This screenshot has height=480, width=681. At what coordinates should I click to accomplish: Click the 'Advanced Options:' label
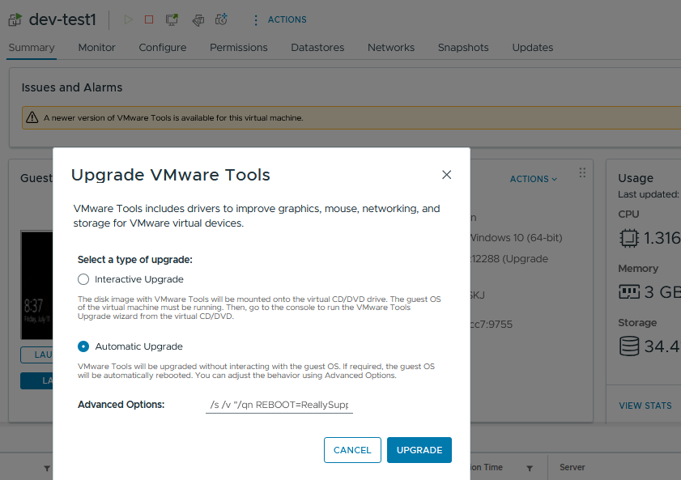(x=121, y=405)
